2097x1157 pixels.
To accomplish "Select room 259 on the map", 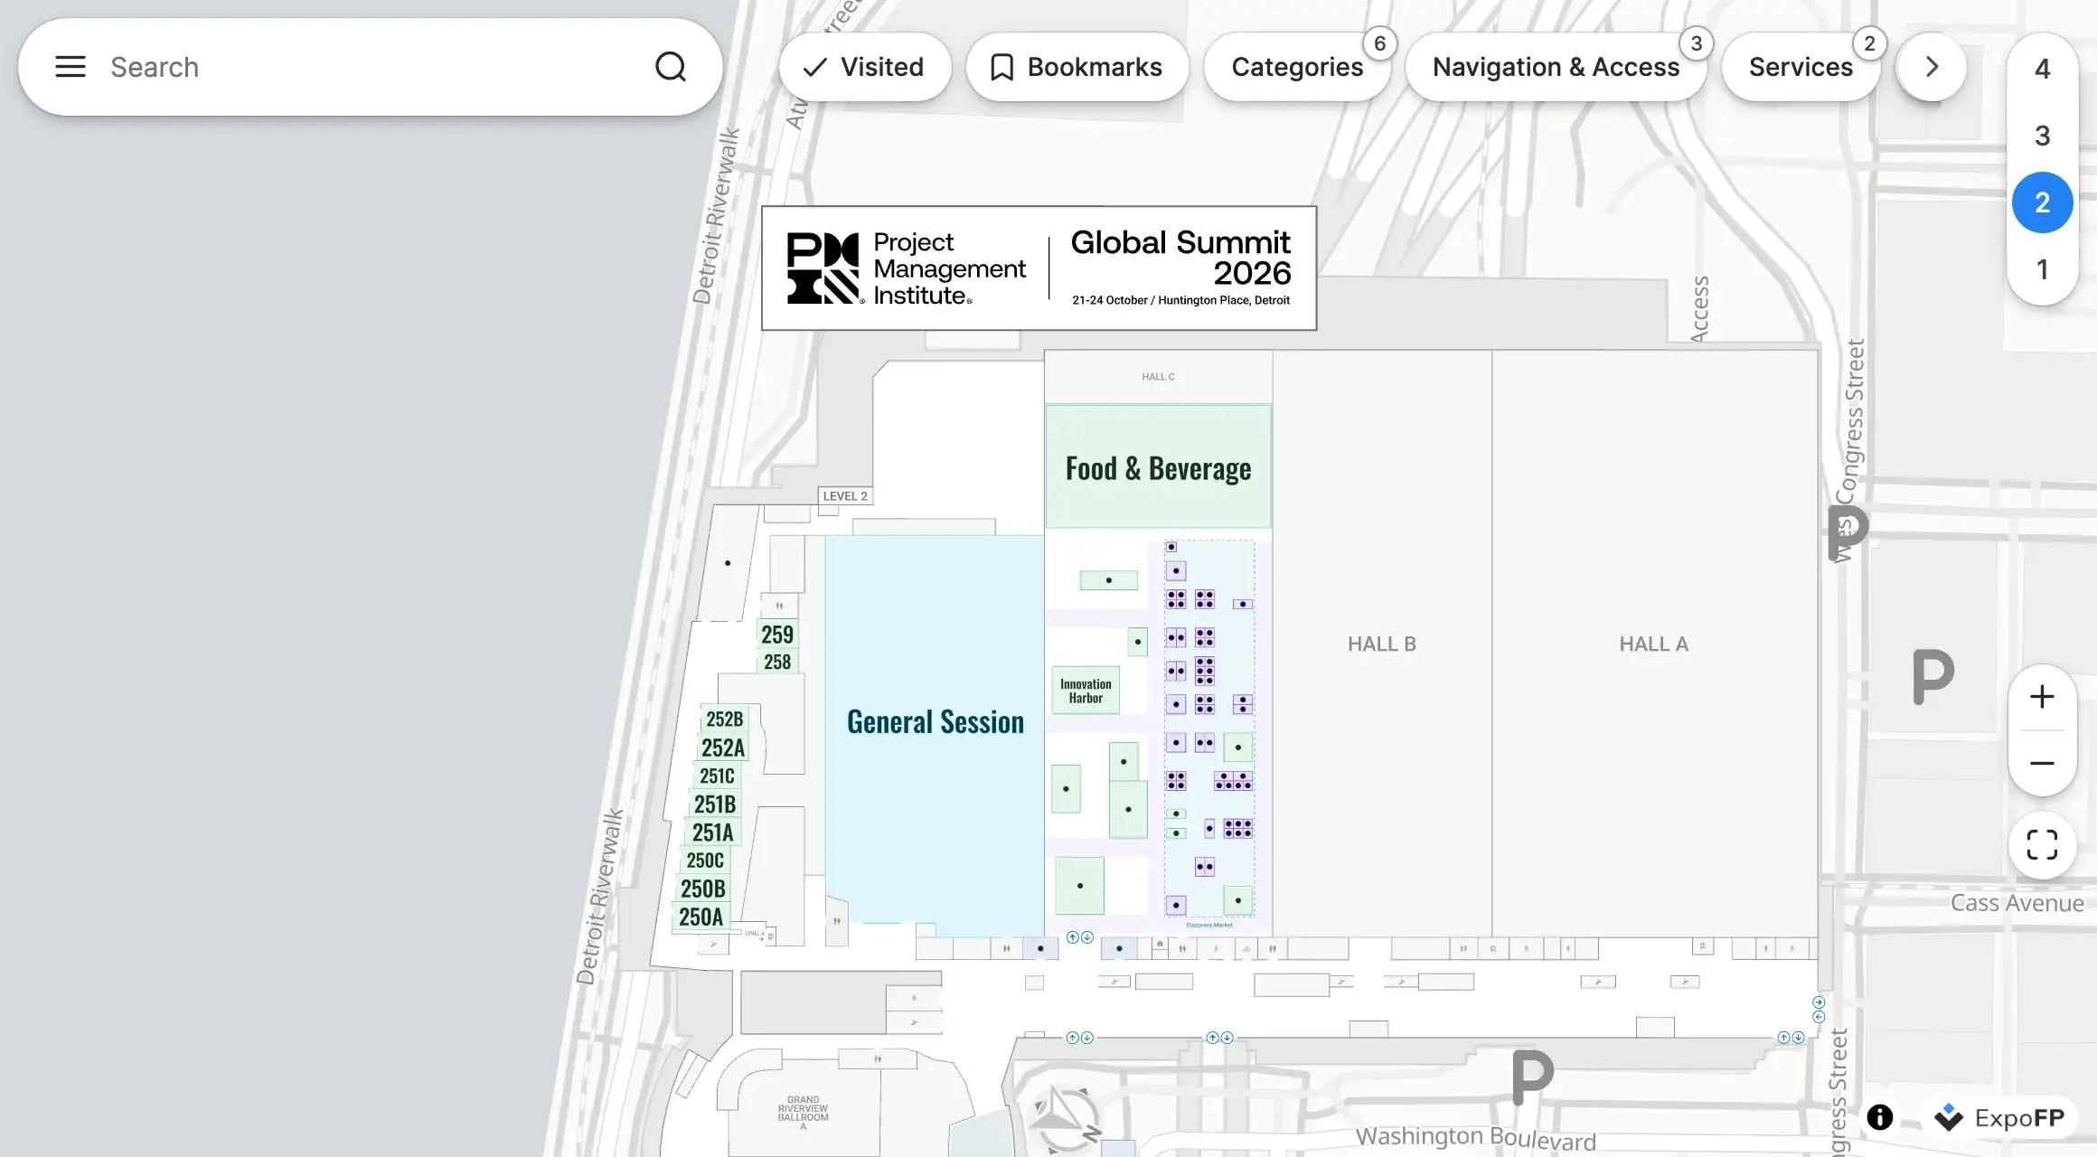I will pyautogui.click(x=776, y=635).
